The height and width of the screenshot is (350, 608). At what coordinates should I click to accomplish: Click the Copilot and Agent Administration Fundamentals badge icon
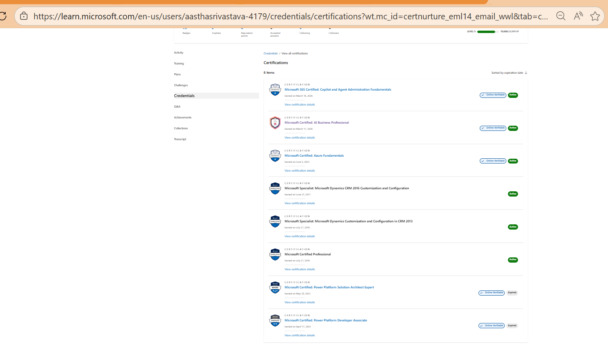click(275, 90)
